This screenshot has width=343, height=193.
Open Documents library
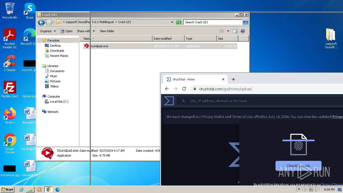(57, 71)
